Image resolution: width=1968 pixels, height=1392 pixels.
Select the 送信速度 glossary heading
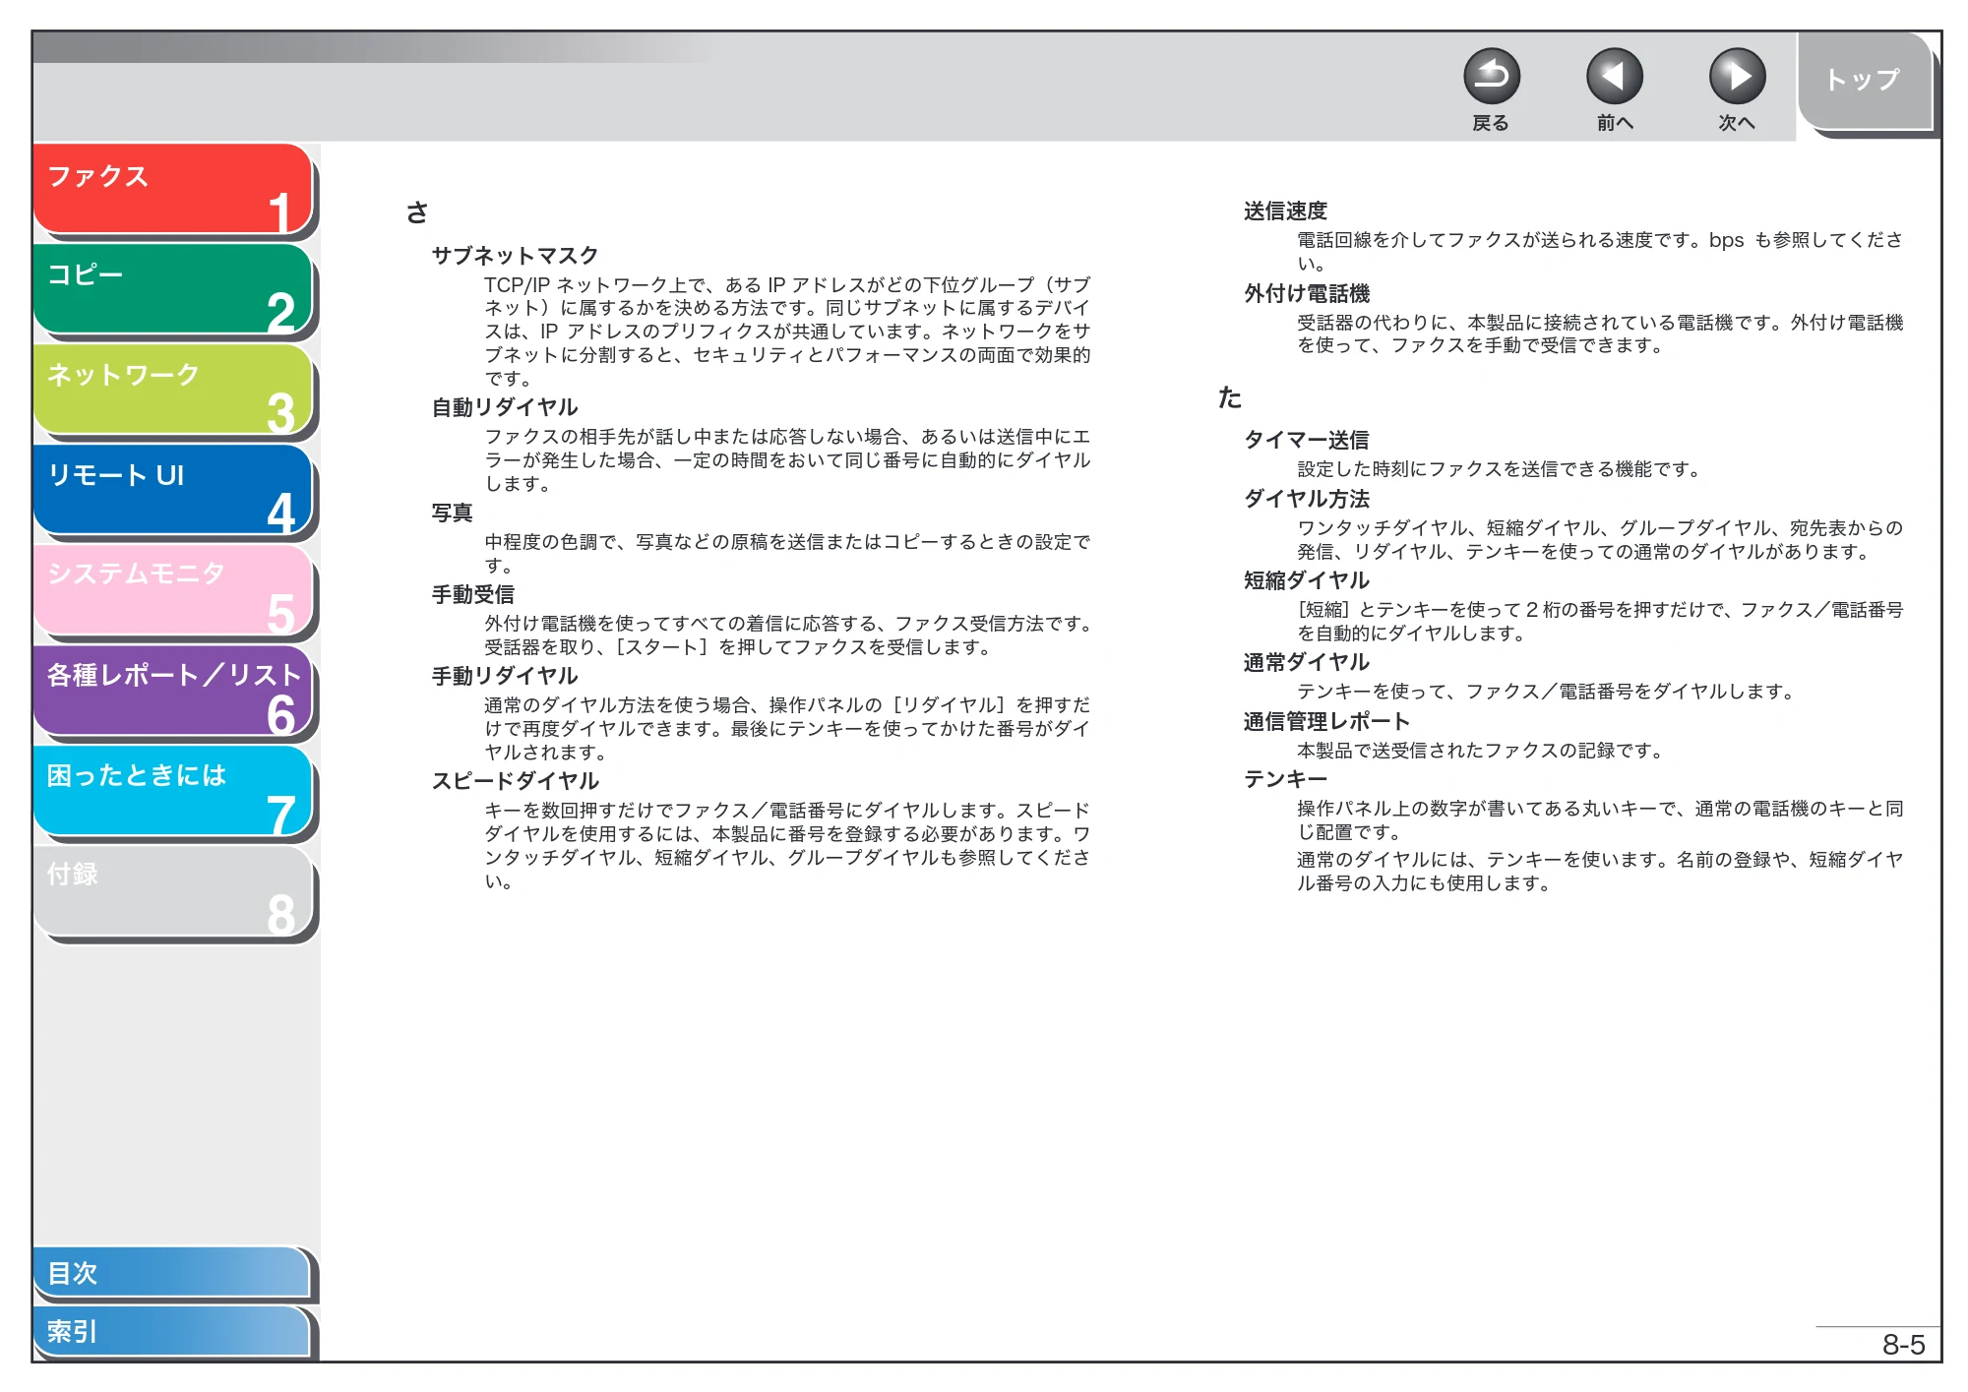coord(1285,211)
